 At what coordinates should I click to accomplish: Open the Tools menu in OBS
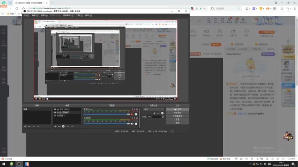79,15
